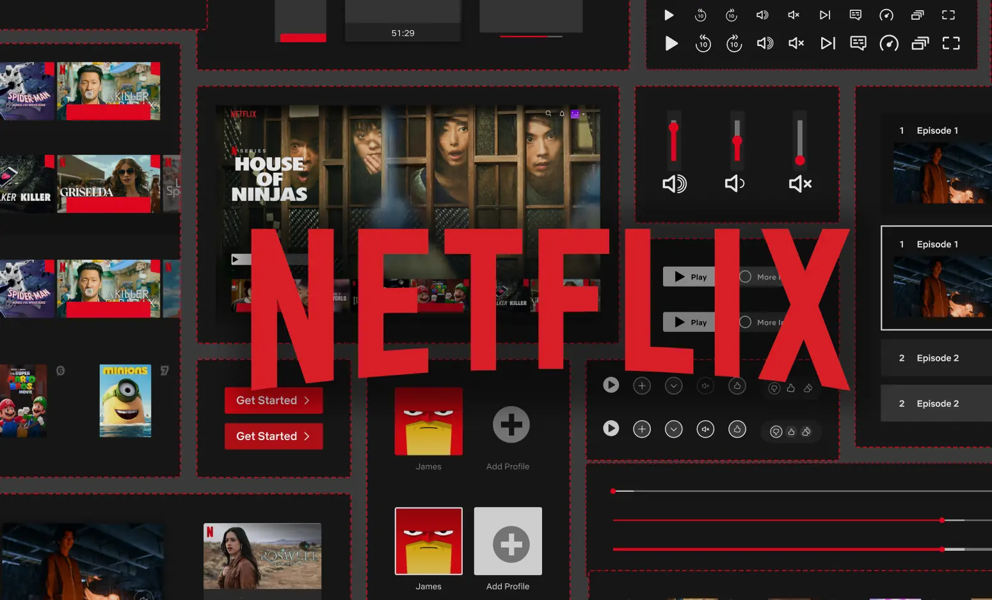Click the House of Ninjas title in the hero banner
Image resolution: width=992 pixels, height=600 pixels.
tap(269, 179)
